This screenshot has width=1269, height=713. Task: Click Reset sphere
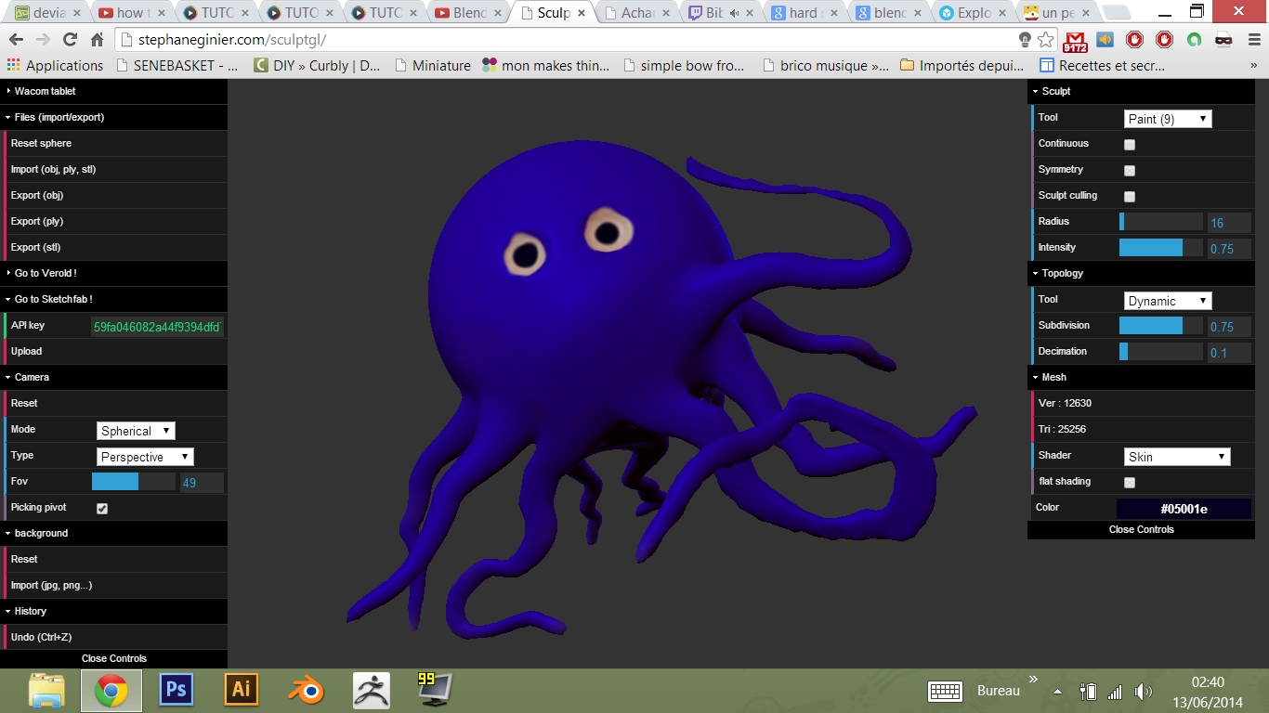[115, 143]
